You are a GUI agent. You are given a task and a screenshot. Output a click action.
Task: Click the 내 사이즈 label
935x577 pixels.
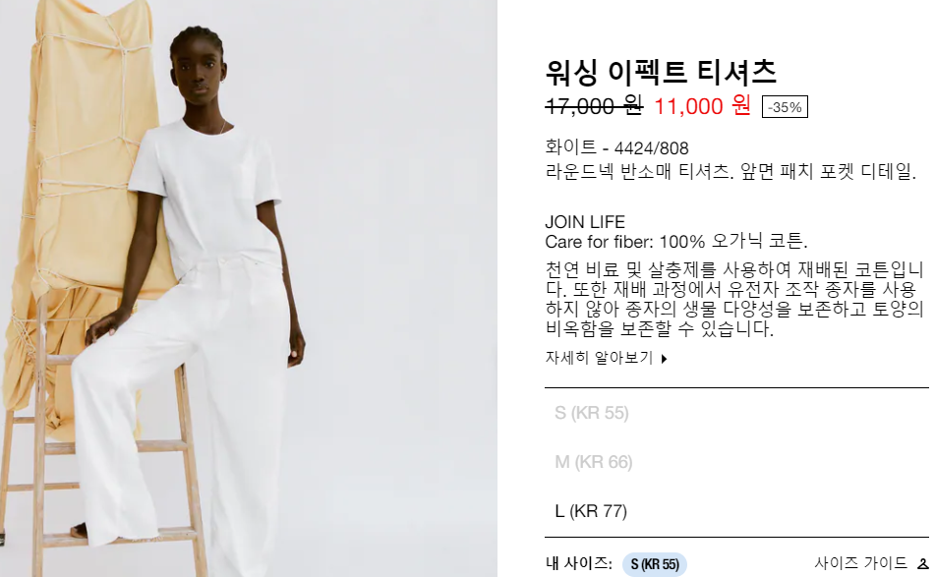(578, 563)
